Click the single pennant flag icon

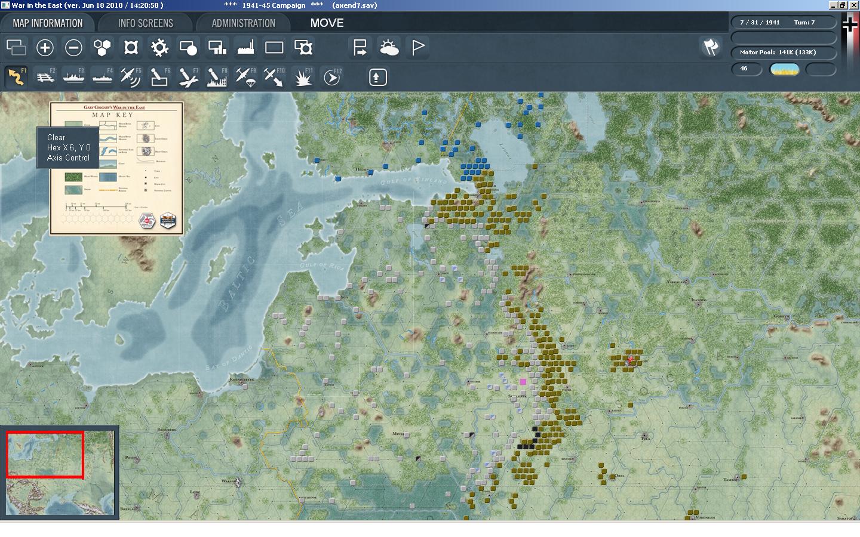417,47
